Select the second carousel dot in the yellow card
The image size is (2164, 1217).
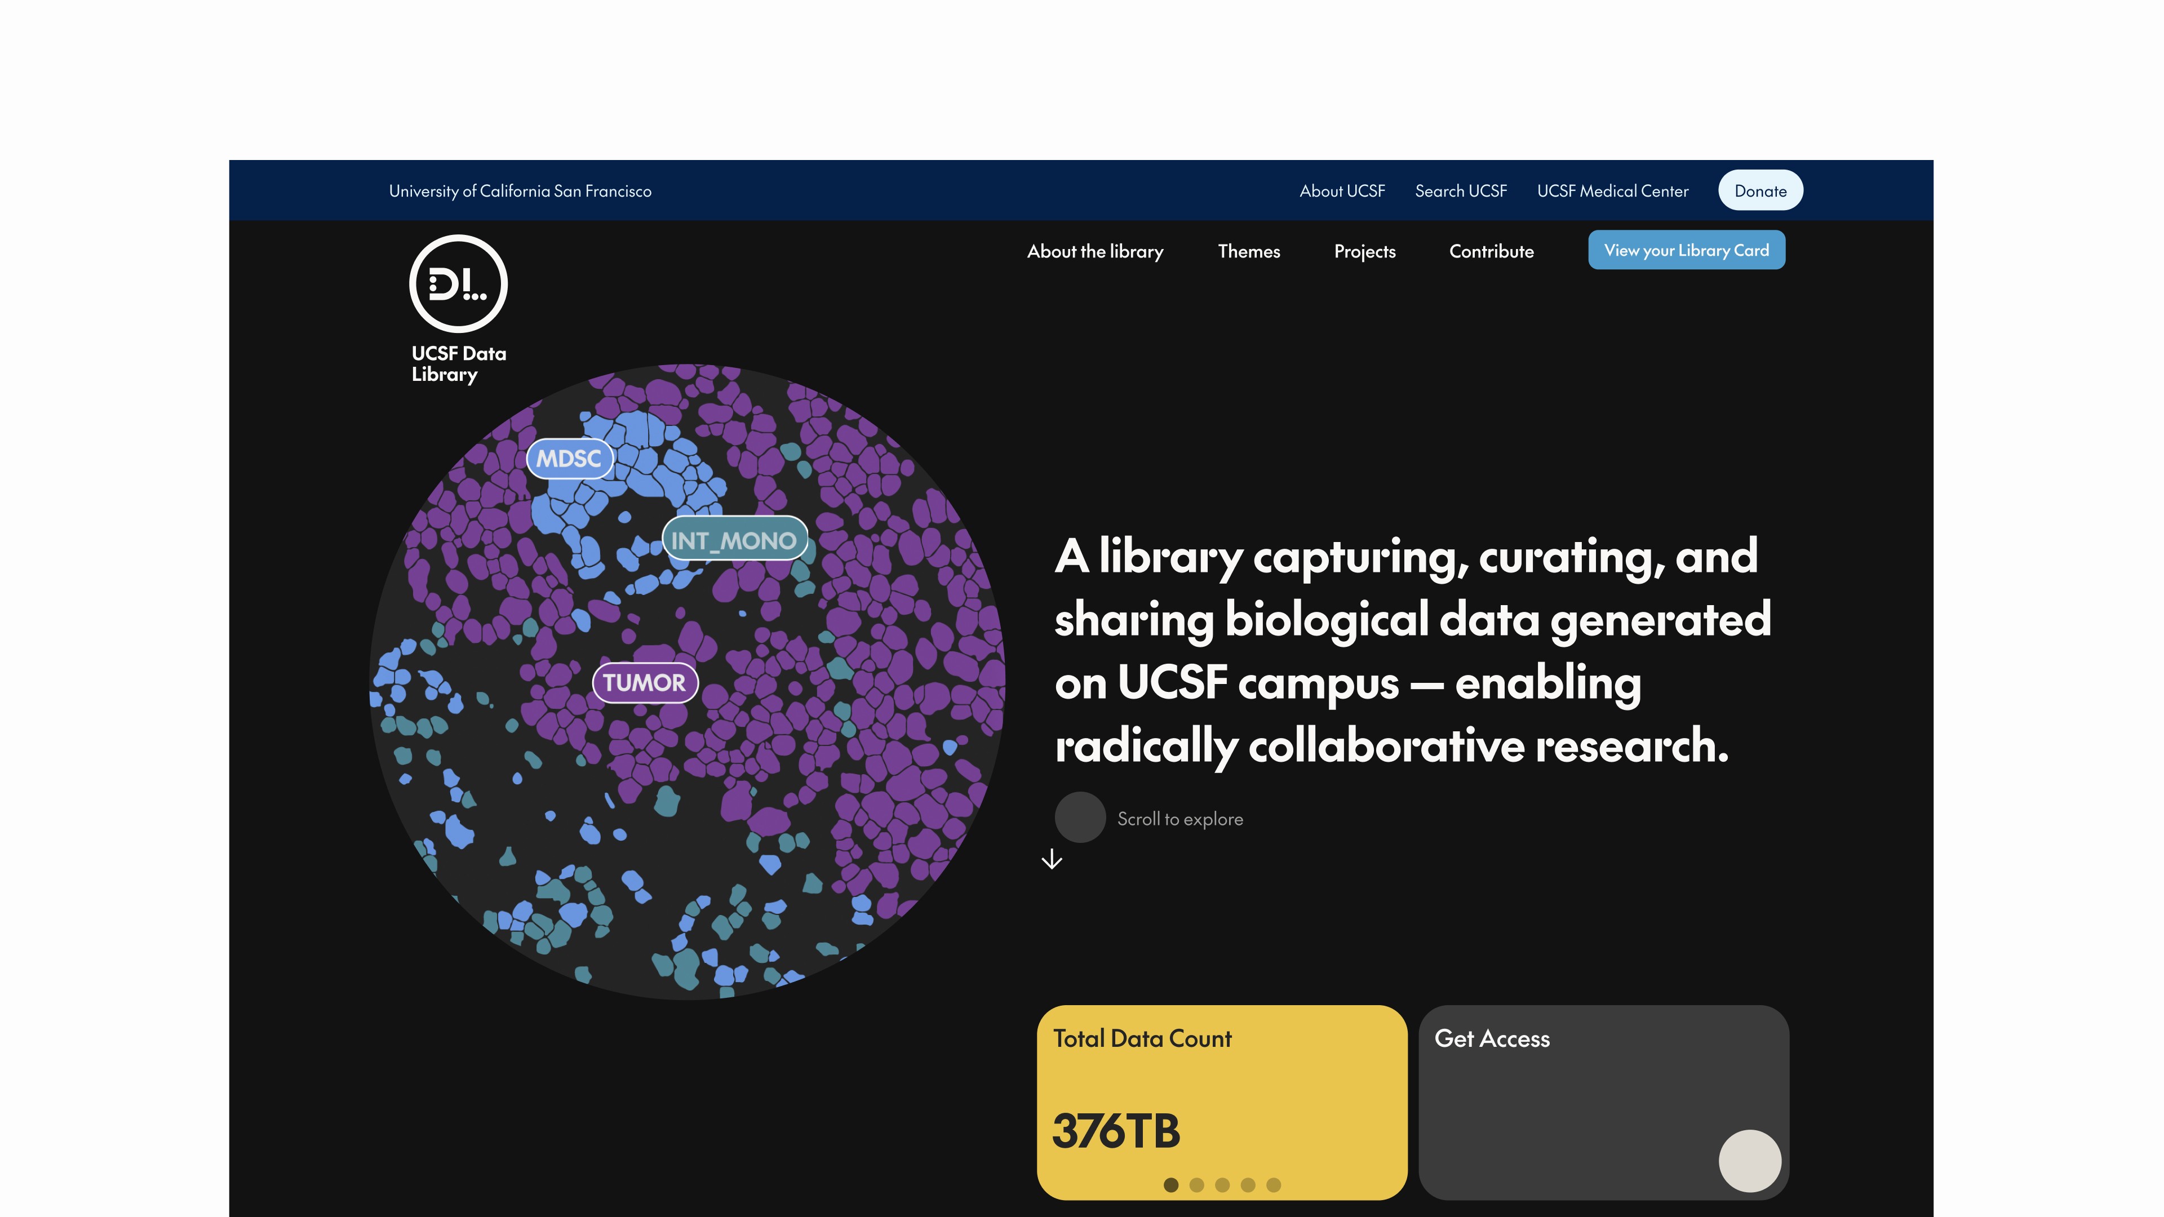coord(1197,1185)
